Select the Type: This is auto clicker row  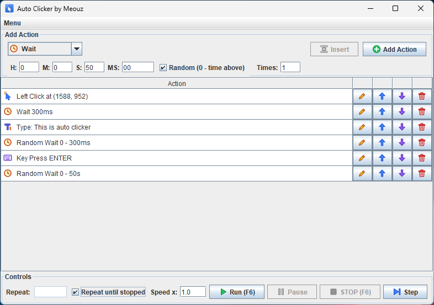tap(177, 127)
